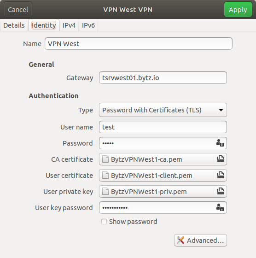Click the Gateway field with tsrvwest01.bytz.io
The height and width of the screenshot is (258, 256).
[163, 78]
